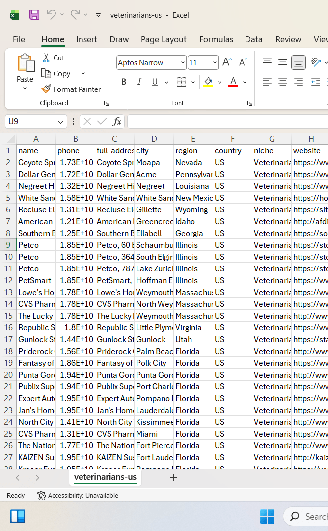Click the Redo arrow icon
328x531 pixels.
[x=75, y=15]
